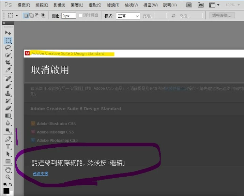Select the Dodge tool

coord(8,130)
